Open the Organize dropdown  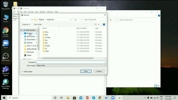tap(26, 24)
